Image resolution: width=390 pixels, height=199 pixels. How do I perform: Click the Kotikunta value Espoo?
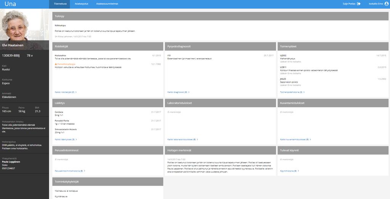6,83
